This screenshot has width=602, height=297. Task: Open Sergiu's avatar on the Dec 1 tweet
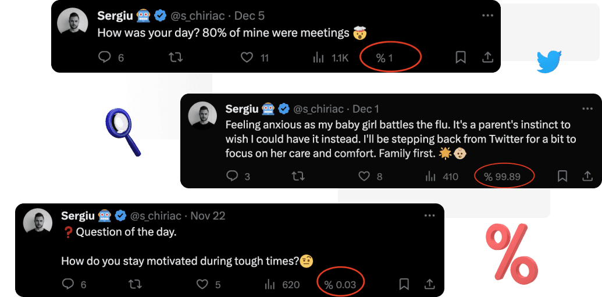(203, 116)
